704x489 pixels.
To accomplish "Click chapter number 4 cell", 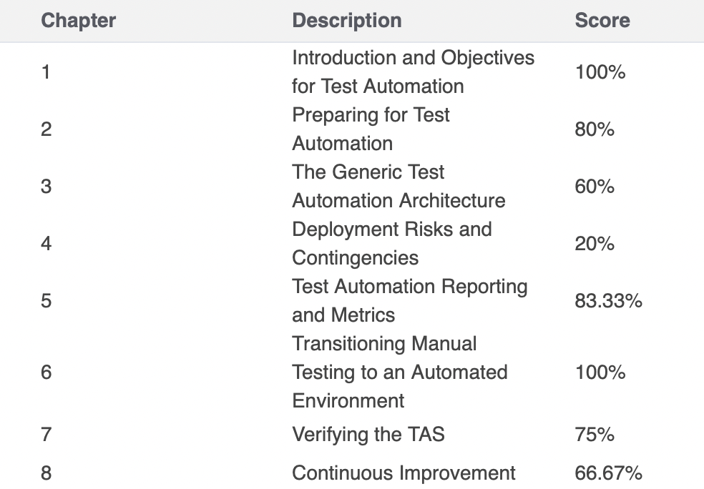I will coord(47,244).
